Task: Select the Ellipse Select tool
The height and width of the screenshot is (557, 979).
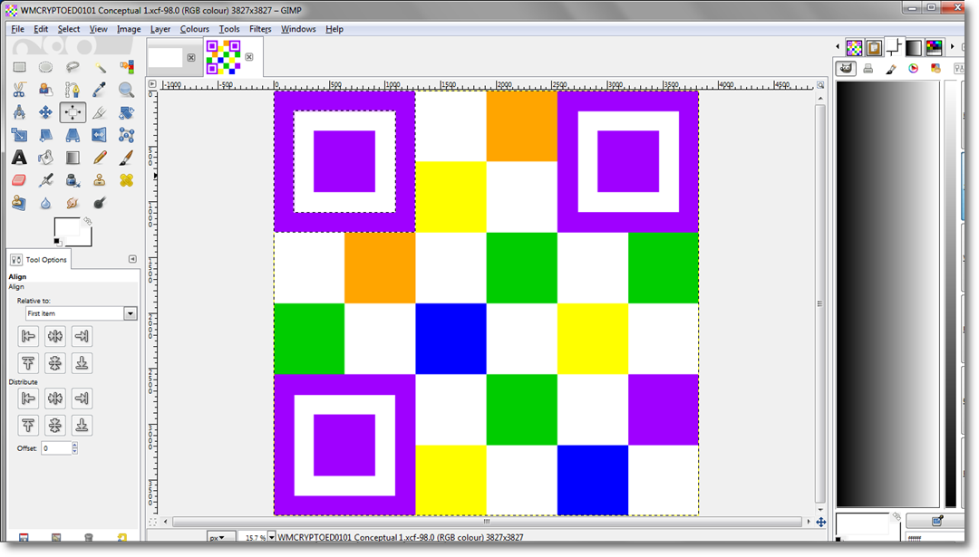Action: 45,67
